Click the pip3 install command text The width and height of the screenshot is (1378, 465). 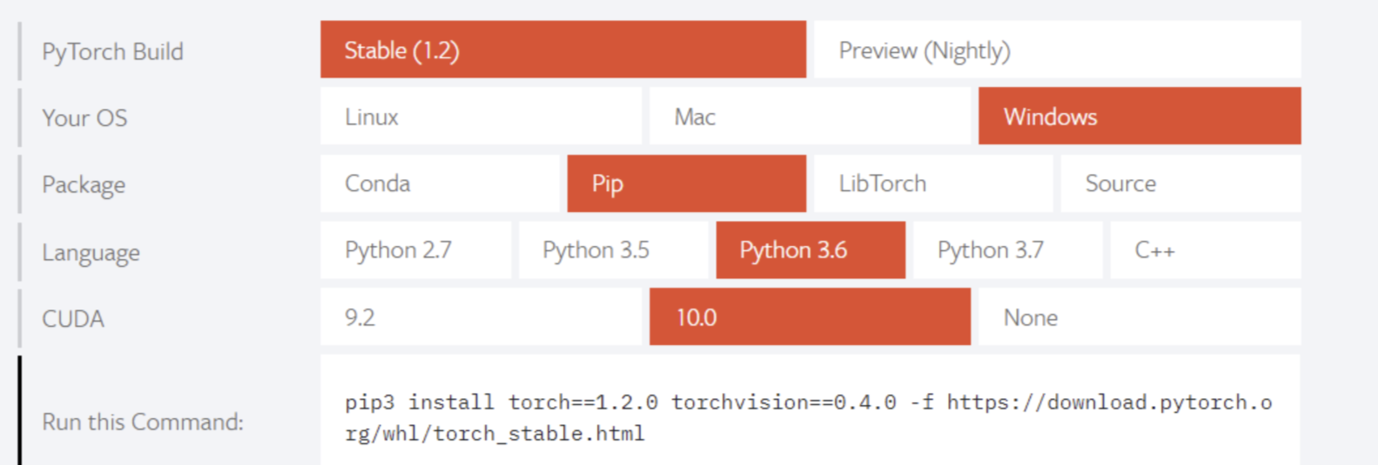[x=809, y=418]
